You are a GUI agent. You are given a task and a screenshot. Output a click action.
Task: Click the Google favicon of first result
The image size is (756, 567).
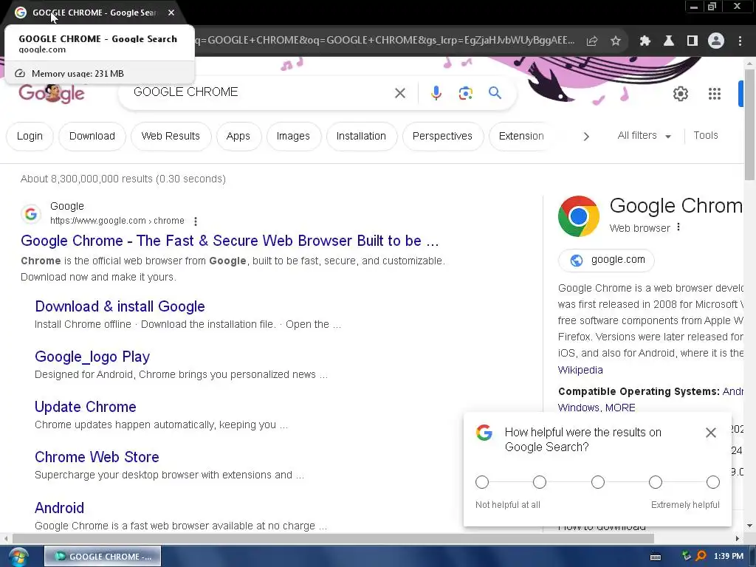pos(31,213)
